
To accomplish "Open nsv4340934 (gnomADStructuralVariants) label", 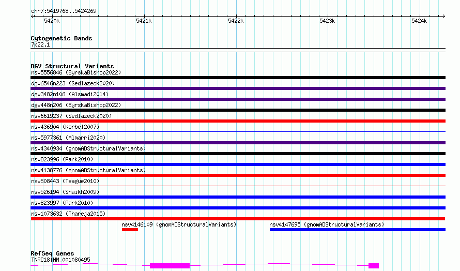I will click(88, 148).
